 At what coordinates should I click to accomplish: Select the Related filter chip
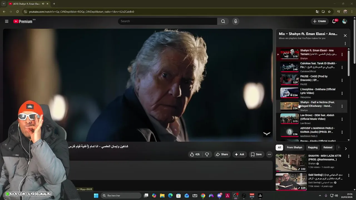pos(328,147)
